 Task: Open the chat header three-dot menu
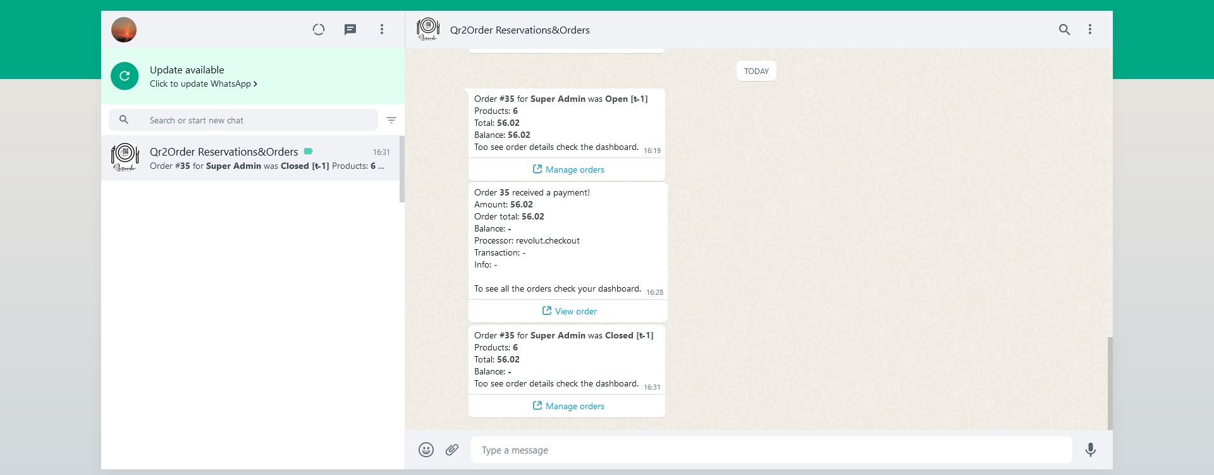click(x=1090, y=30)
